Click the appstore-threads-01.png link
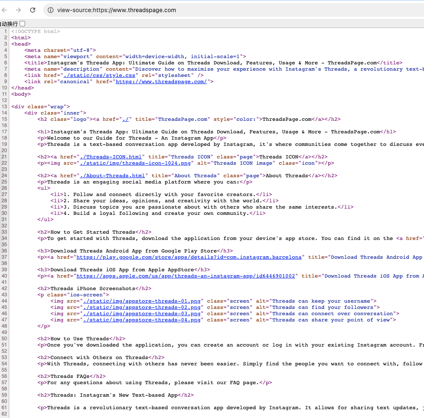Image resolution: width=424 pixels, height=418 pixels. tap(142, 301)
